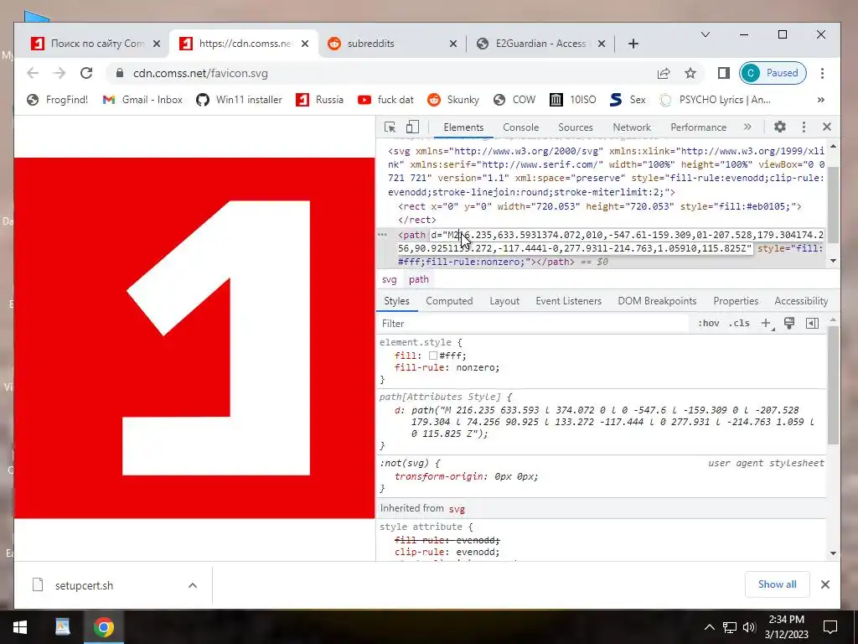
Task: Open a new tab with plus button
Action: 633,44
